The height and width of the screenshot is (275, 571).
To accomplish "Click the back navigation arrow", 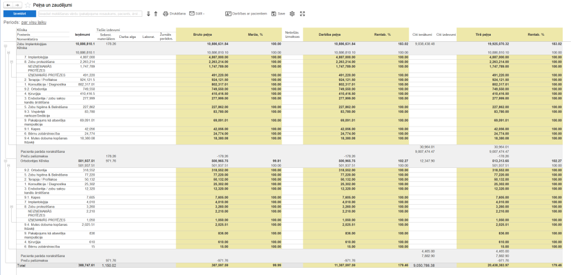I will tap(7, 4).
